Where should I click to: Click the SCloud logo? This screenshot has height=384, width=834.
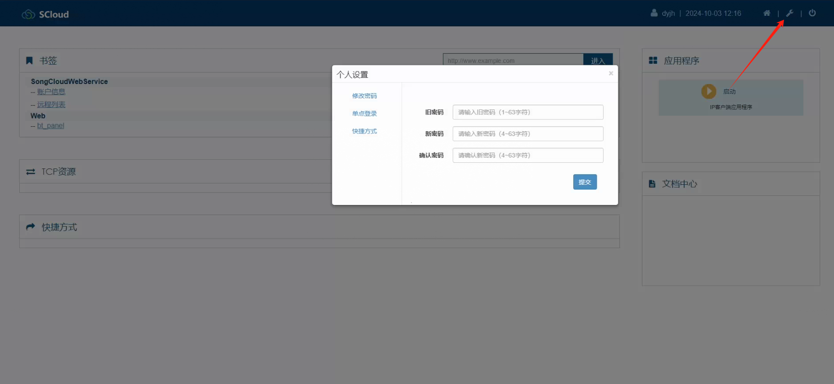(x=45, y=14)
